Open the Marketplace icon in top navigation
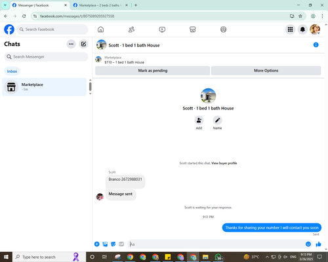 pyautogui.click(x=193, y=29)
